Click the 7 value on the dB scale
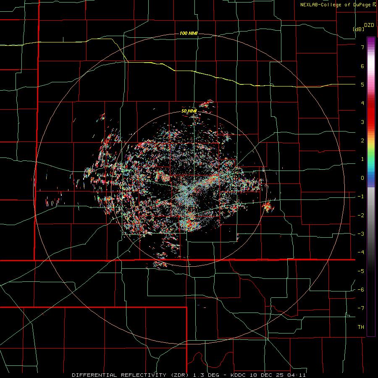The width and height of the screenshot is (378, 378). 362,47
